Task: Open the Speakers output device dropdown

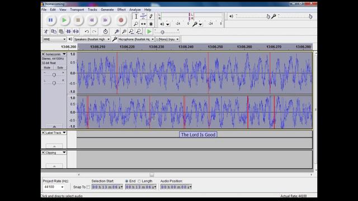Action: click(x=92, y=39)
